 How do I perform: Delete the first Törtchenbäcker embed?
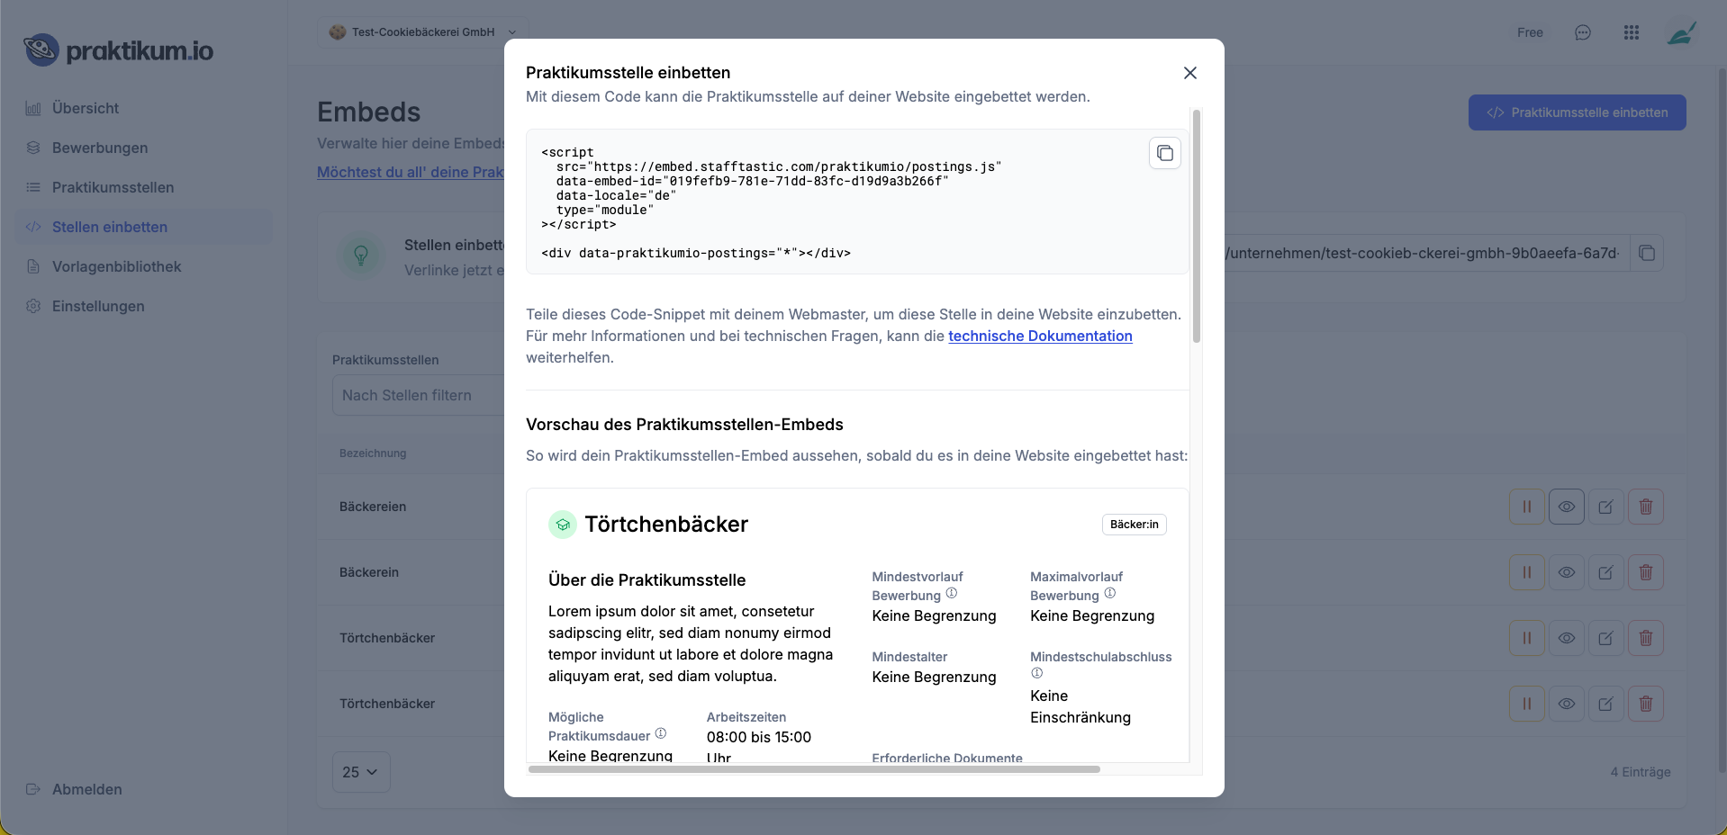tap(1646, 638)
